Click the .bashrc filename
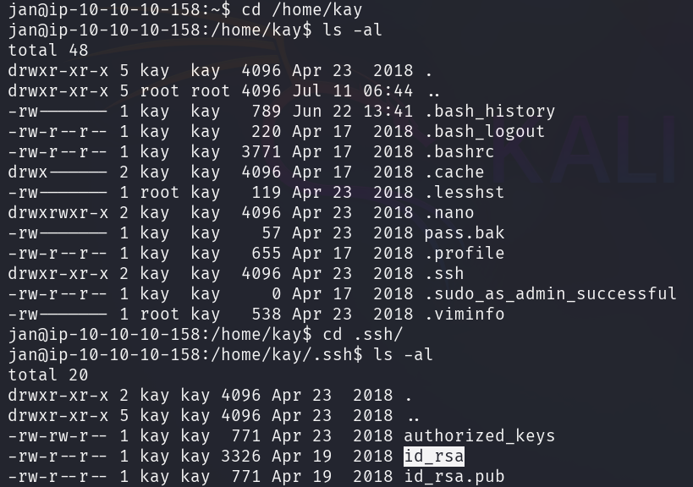 click(459, 151)
